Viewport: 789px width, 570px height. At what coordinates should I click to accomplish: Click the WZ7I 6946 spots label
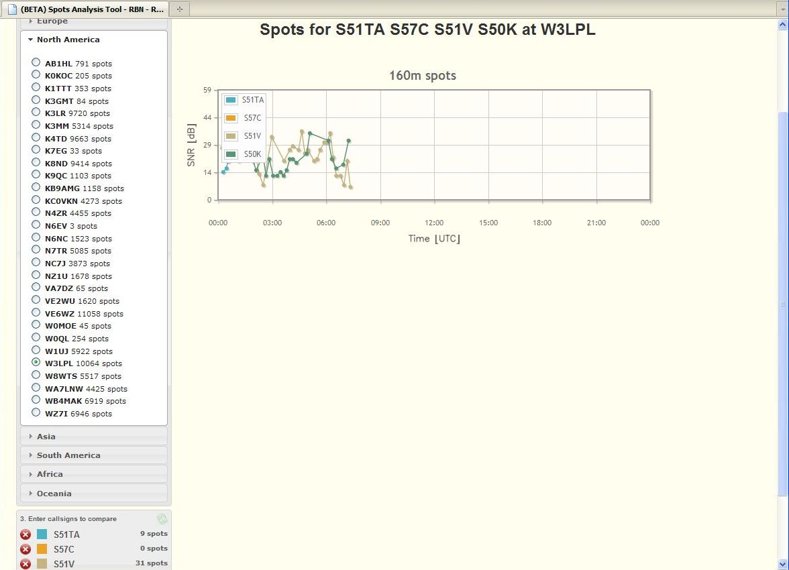point(78,414)
